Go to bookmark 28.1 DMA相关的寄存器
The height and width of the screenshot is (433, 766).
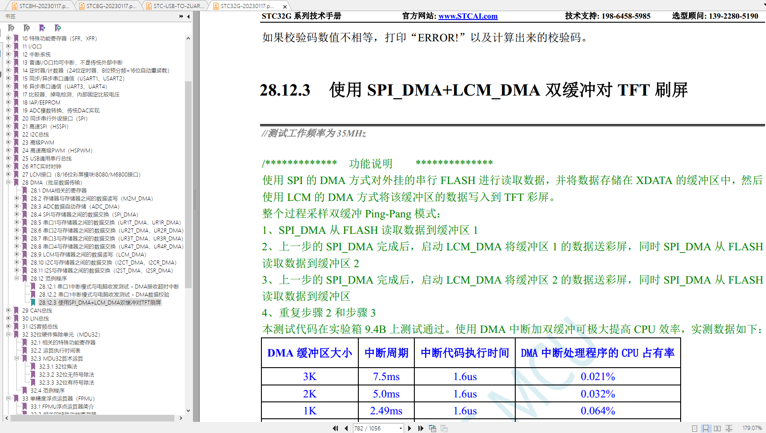tap(58, 191)
